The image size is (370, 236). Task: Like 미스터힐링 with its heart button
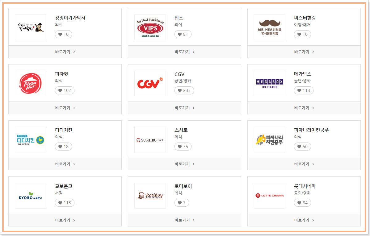(302, 35)
